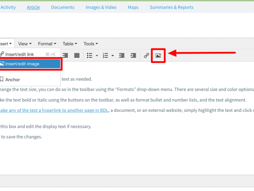Screen dimensions: 254x191
Task: Click the insert link chain icon
Action: [146, 55]
